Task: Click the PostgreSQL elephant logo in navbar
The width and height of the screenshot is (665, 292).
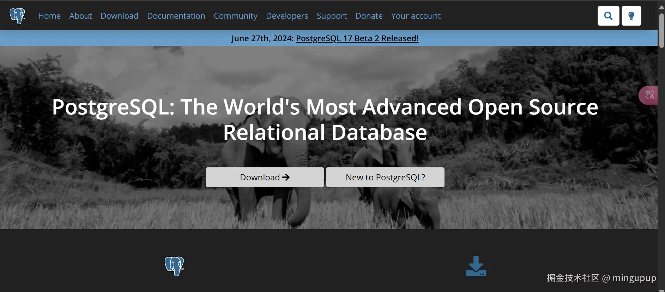Action: (17, 16)
